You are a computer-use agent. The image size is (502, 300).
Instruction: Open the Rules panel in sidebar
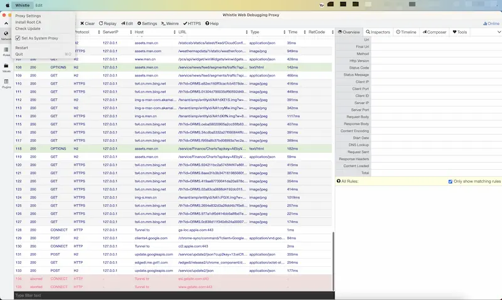click(6, 51)
